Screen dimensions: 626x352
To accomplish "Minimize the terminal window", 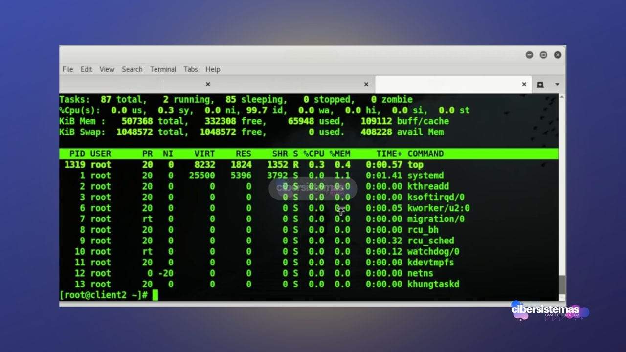I will click(x=529, y=55).
